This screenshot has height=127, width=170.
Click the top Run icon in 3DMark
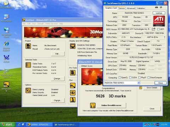pyautogui.click(x=73, y=85)
